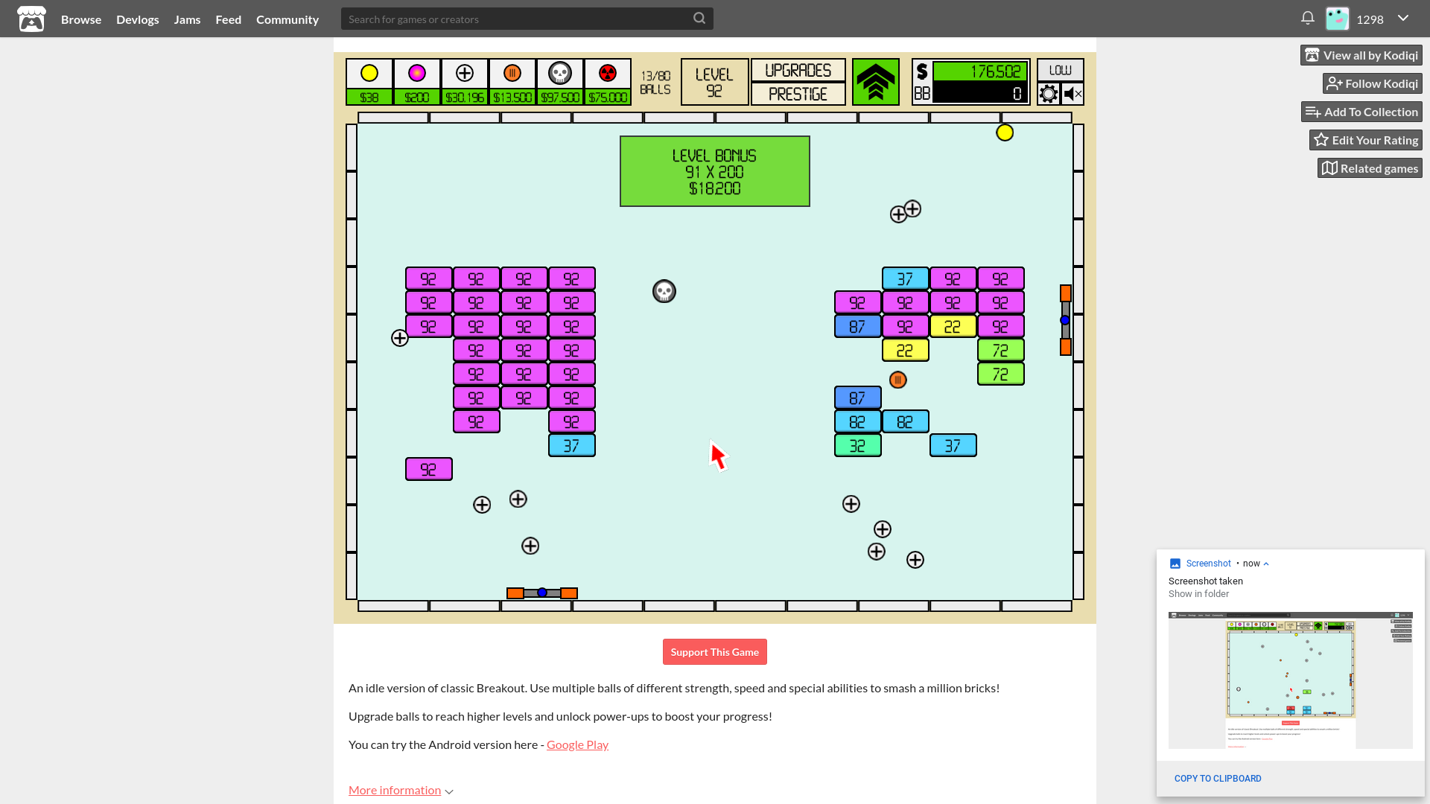The image size is (1430, 804).
Task: Click the orange ball icon
Action: tap(512, 73)
